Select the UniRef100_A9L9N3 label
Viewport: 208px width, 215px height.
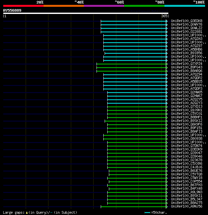[x=187, y=192]
